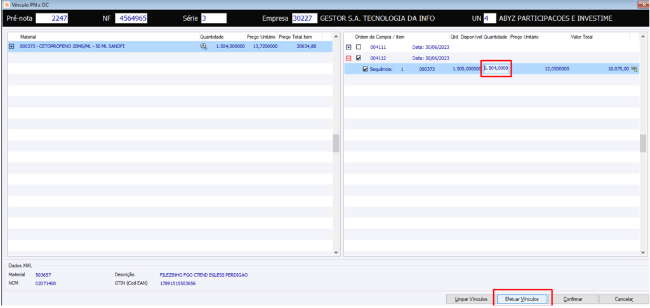Click the unit name ABYZ PARTICIPACOES E INVESTIME
650x308 pixels.
(555, 18)
